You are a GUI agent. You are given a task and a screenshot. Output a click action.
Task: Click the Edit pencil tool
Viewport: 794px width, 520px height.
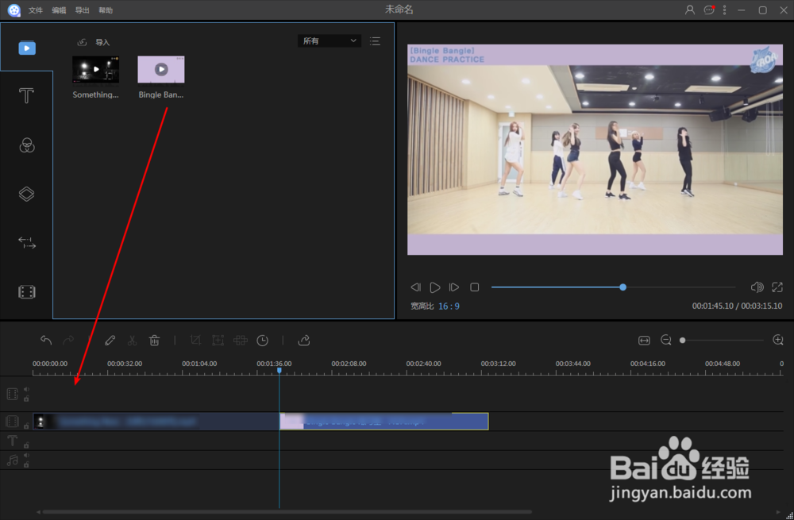110,341
